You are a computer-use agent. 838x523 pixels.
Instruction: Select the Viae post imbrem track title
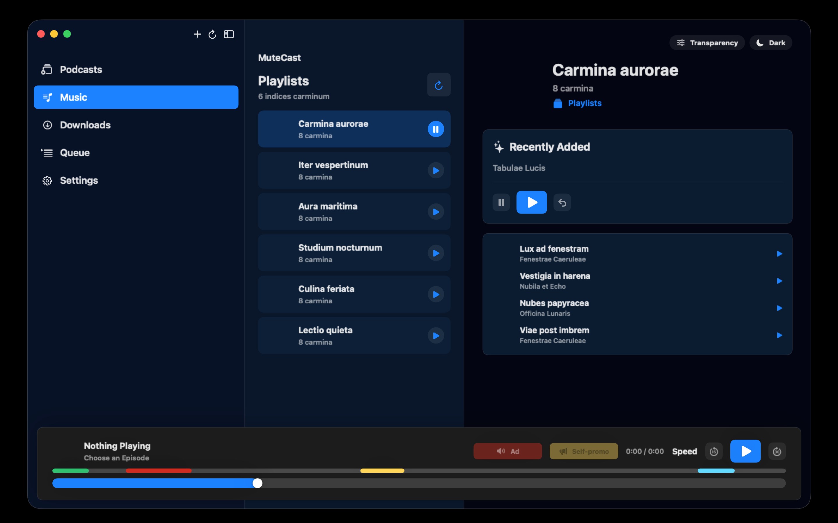point(554,330)
